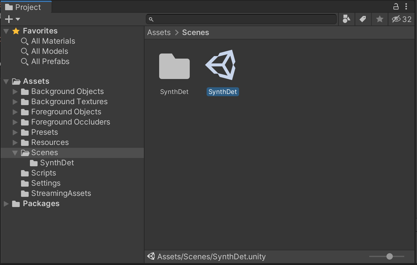Expand the Background Objects folder arrow
Screen dimensions: 417x265
coord(15,92)
